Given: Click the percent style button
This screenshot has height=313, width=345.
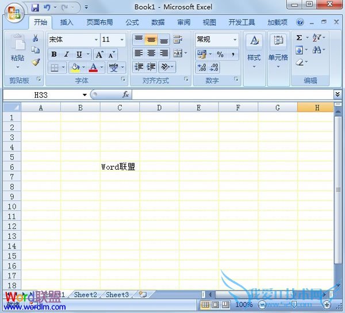Looking at the screenshot, I should click(220, 54).
